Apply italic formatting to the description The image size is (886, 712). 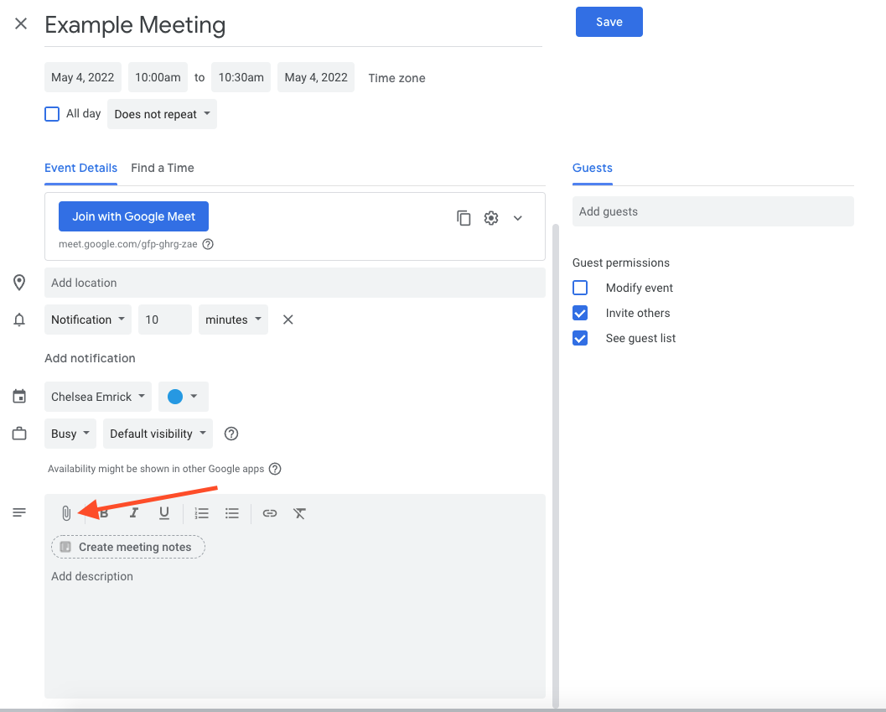pyautogui.click(x=133, y=512)
